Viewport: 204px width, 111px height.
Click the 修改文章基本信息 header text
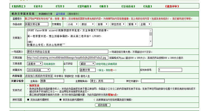click(23, 14)
